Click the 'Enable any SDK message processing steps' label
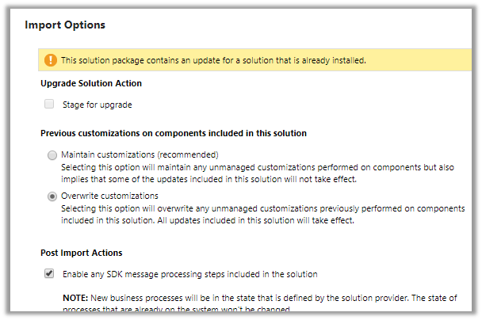Viewport: 482px width, 320px height. pyautogui.click(x=190, y=275)
